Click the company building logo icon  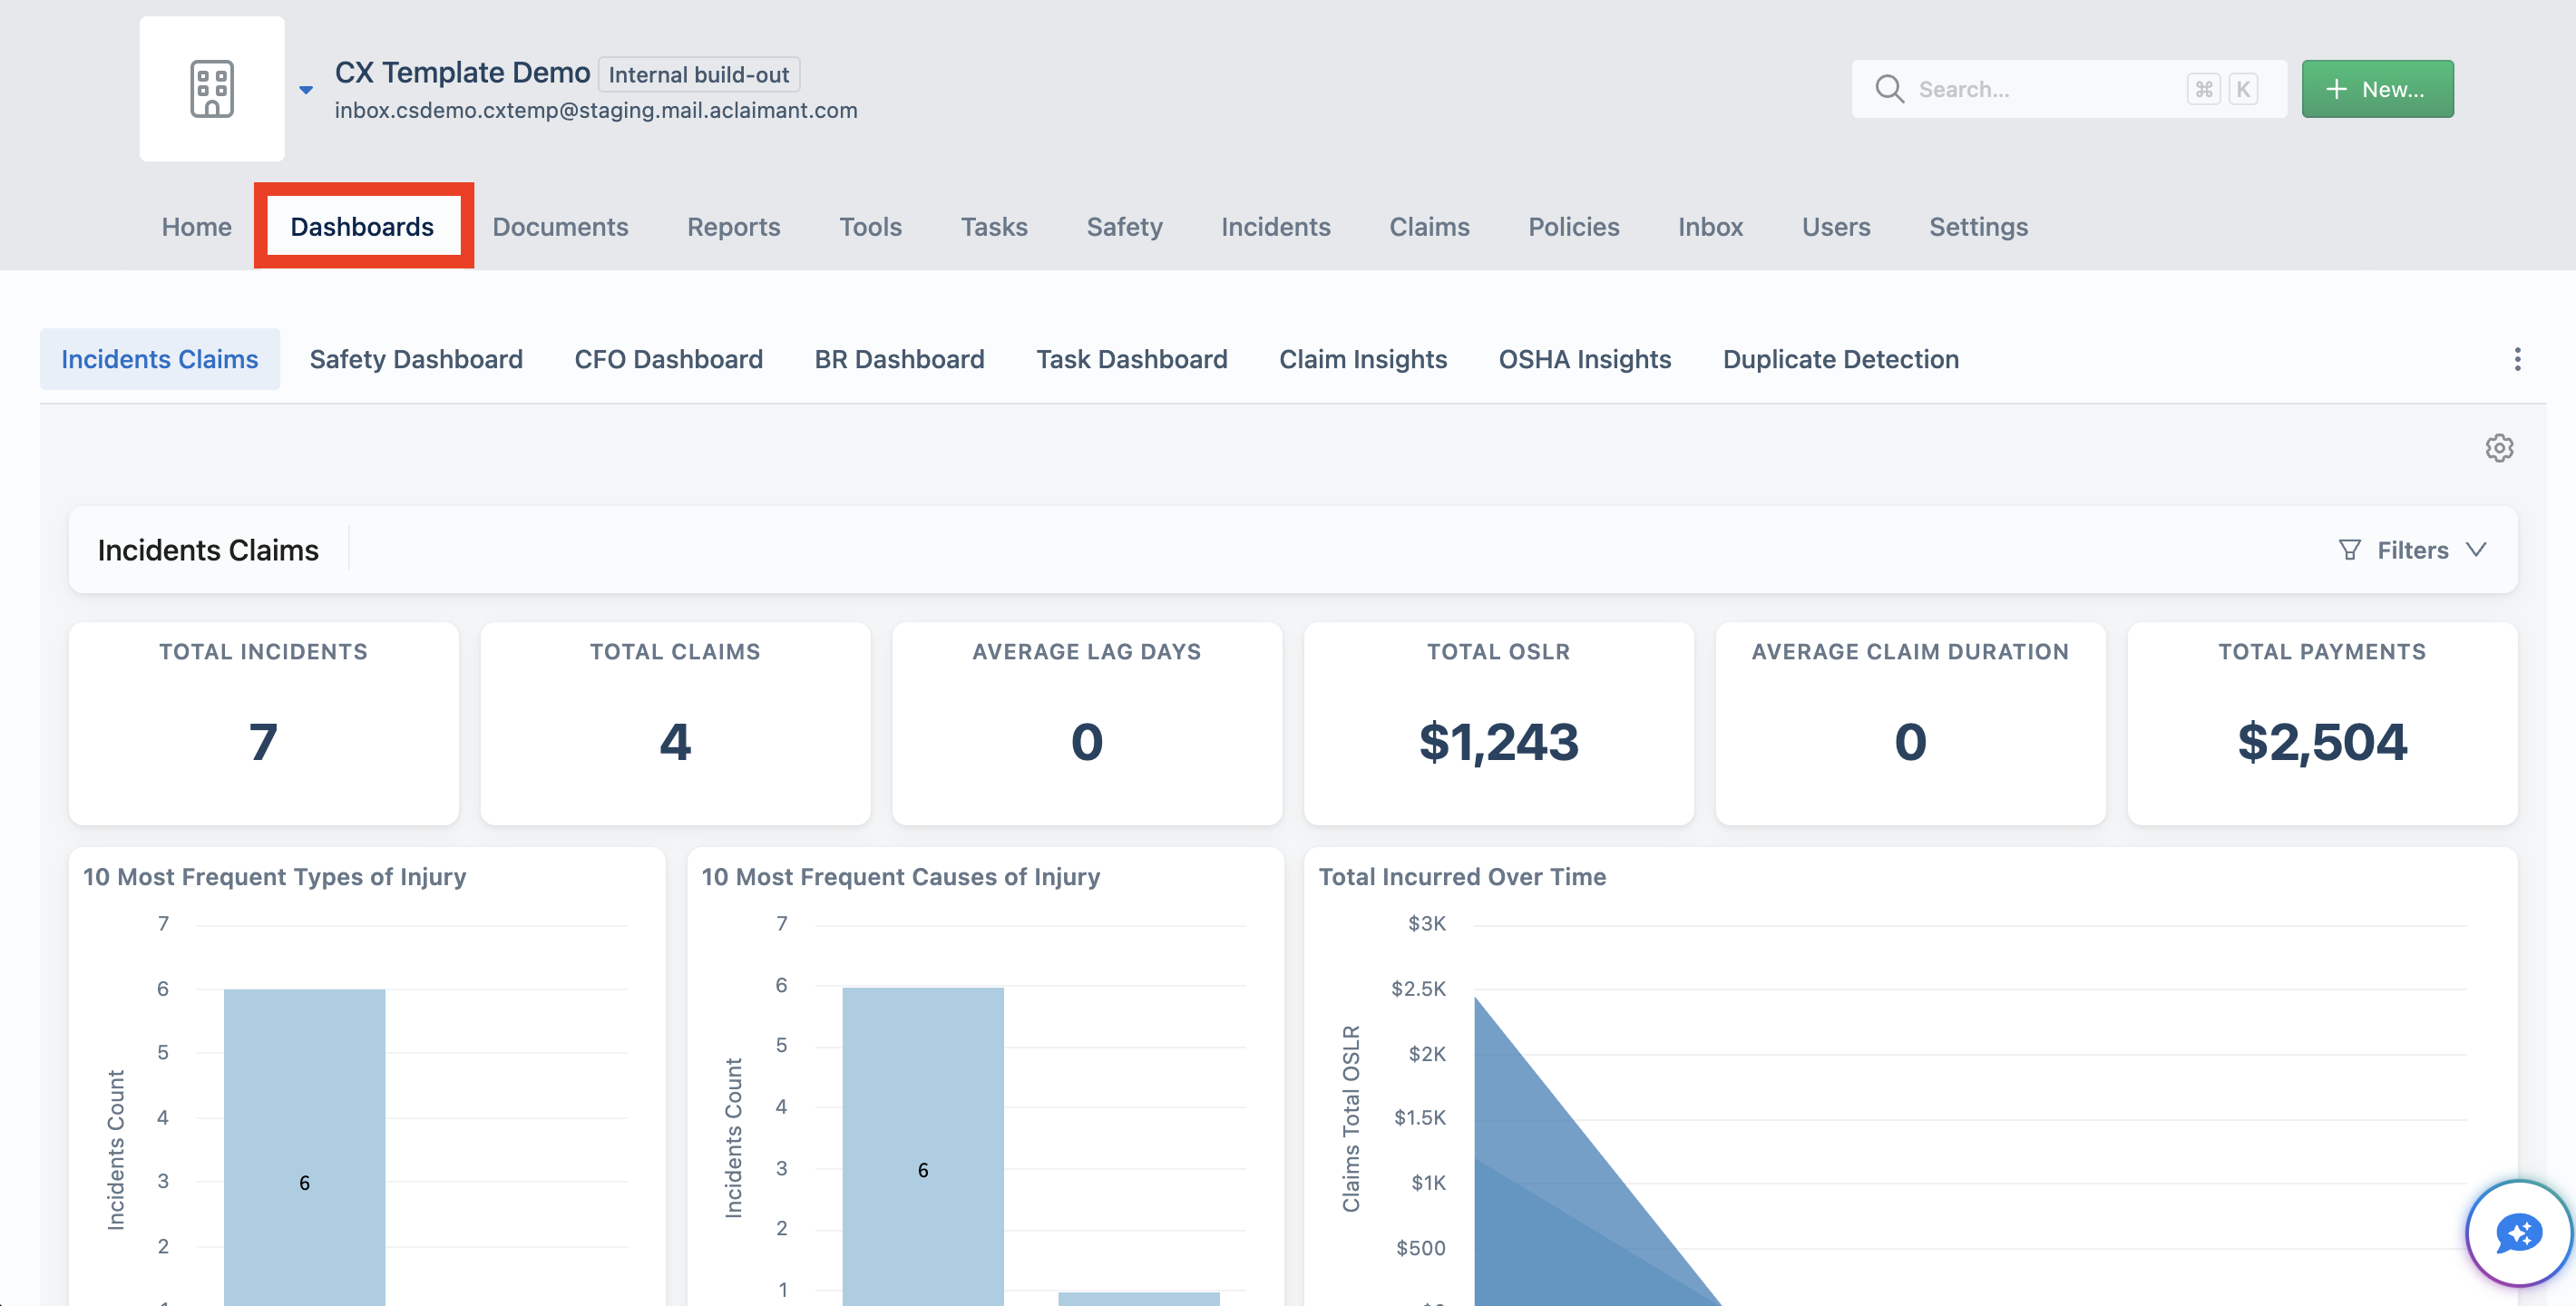[x=212, y=89]
